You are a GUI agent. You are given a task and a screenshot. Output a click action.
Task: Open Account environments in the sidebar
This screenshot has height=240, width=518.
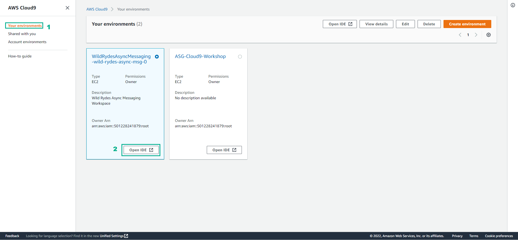click(x=27, y=42)
